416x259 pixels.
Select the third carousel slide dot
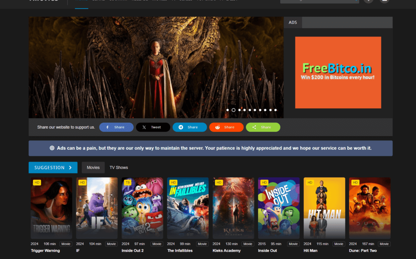click(240, 110)
